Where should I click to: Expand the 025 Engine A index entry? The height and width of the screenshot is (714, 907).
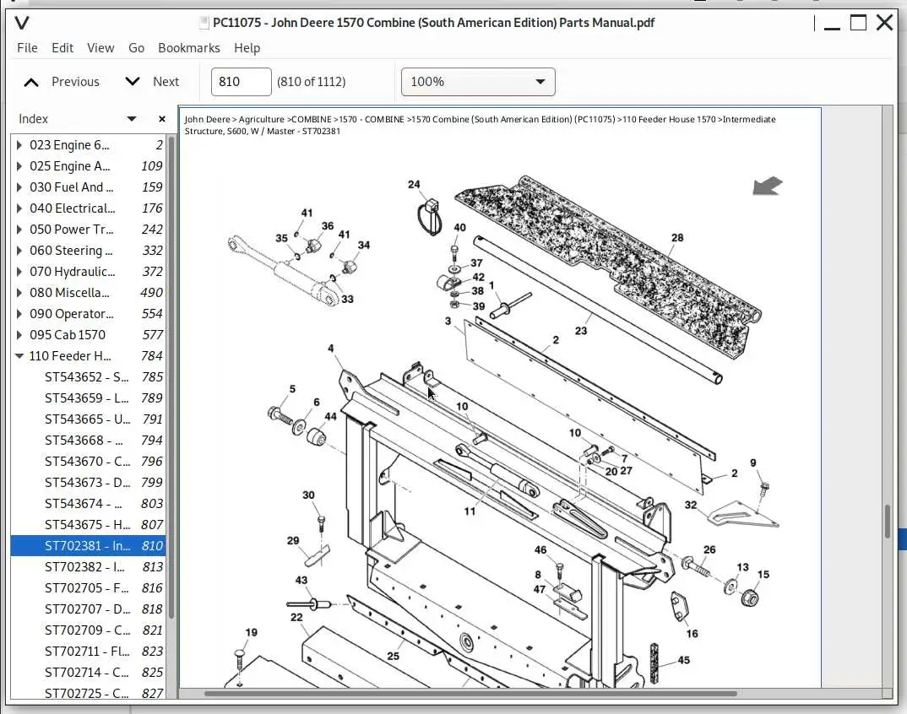pos(19,166)
